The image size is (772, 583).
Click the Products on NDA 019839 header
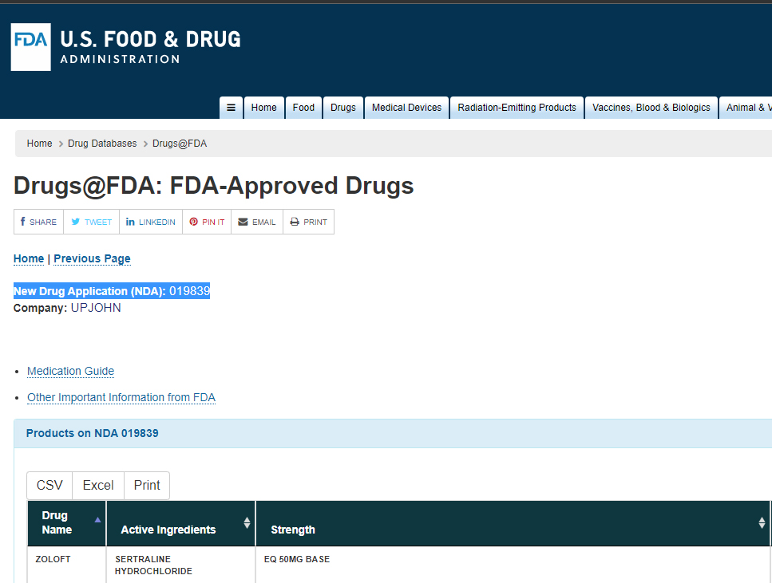92,433
